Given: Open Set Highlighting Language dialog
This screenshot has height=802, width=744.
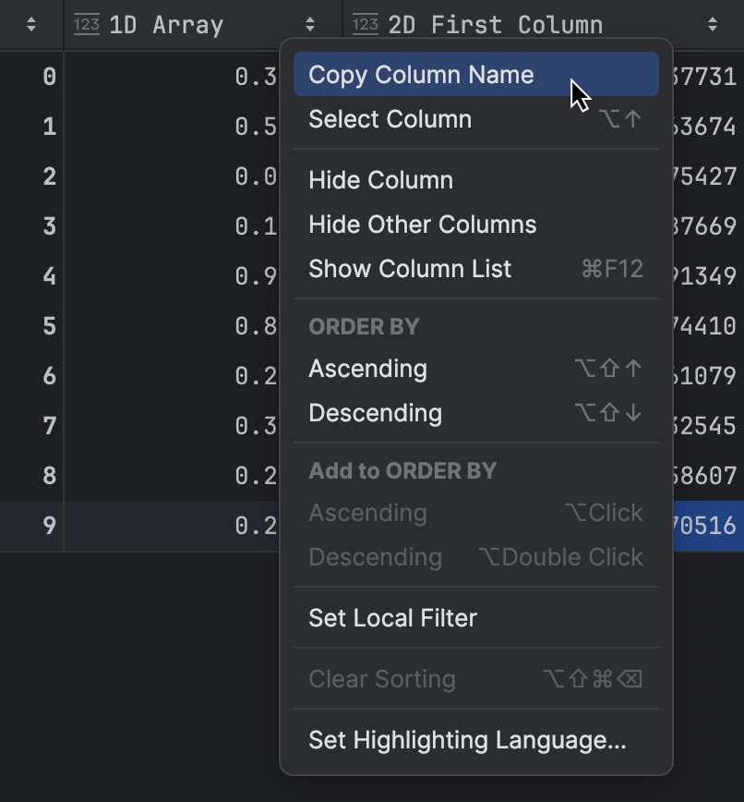Looking at the screenshot, I should 466,740.
